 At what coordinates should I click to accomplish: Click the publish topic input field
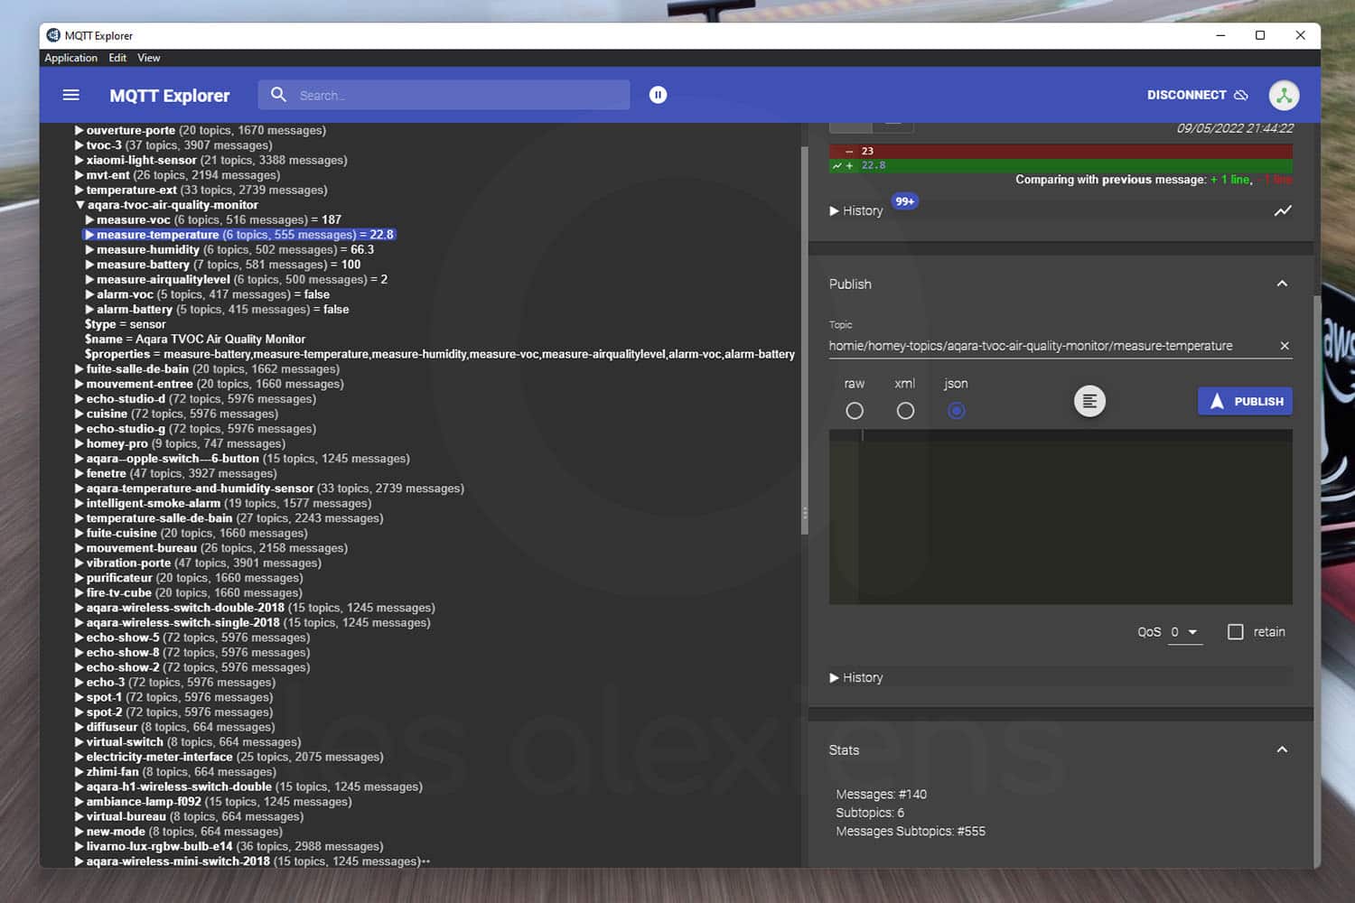[1052, 346]
